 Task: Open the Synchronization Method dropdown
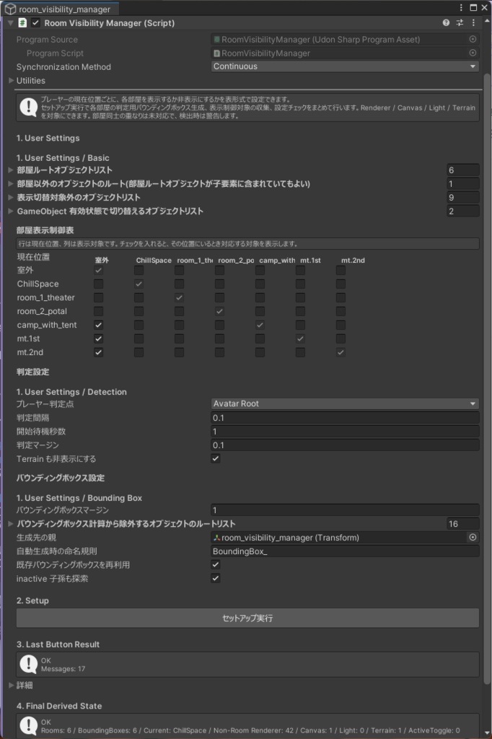[x=344, y=66]
